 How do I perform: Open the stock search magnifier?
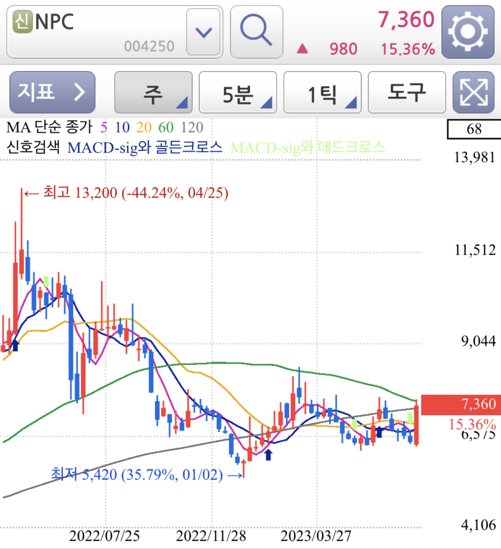[x=256, y=32]
